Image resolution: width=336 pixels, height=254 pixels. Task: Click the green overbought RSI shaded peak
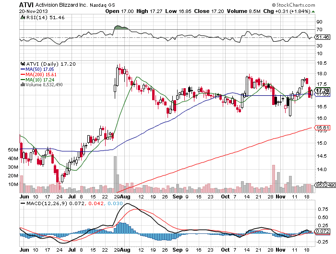point(121,28)
